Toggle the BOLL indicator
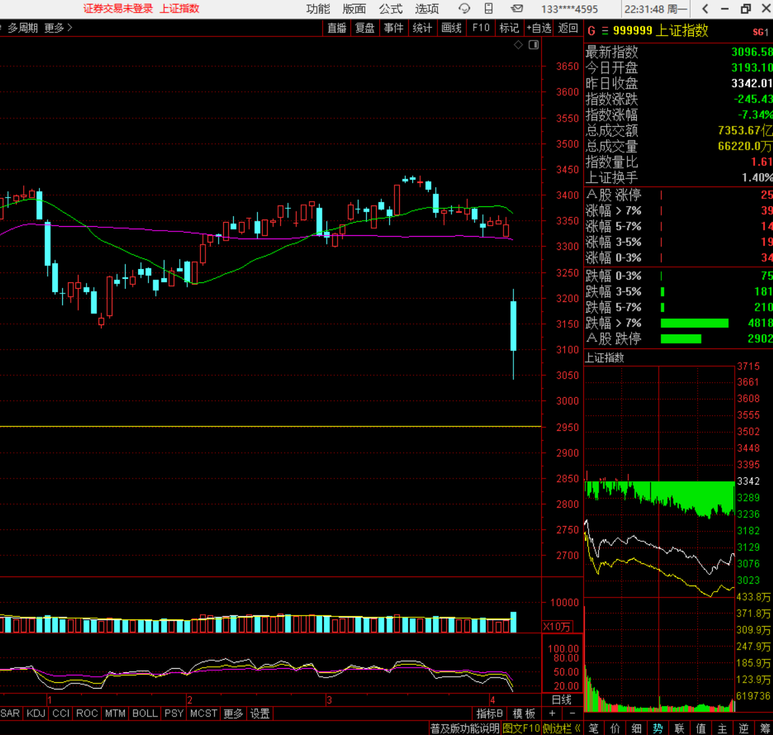Viewport: 773px width, 735px height. click(x=145, y=714)
